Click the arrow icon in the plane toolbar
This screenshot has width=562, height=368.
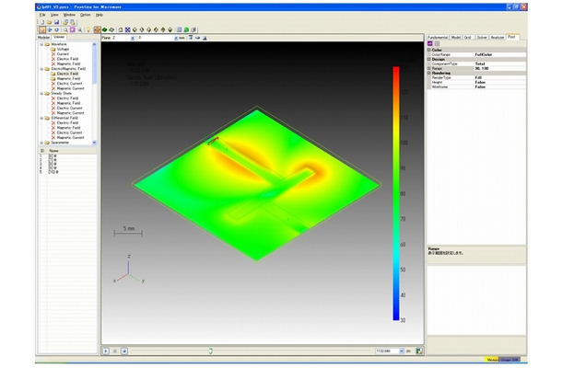197,38
